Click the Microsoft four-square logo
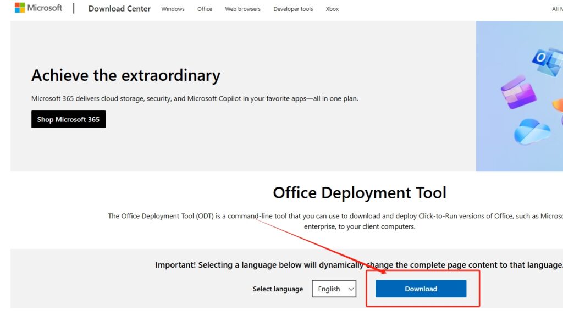Image resolution: width=563 pixels, height=321 pixels. 20,8
